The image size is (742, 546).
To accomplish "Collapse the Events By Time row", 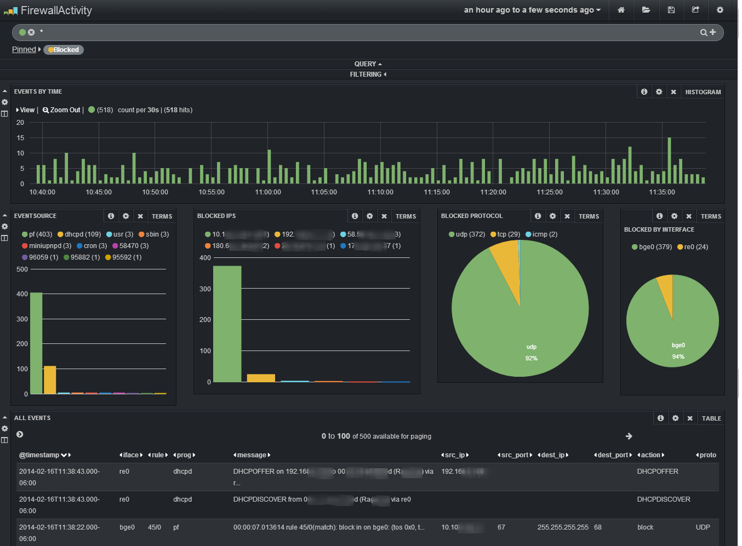I will point(4,91).
